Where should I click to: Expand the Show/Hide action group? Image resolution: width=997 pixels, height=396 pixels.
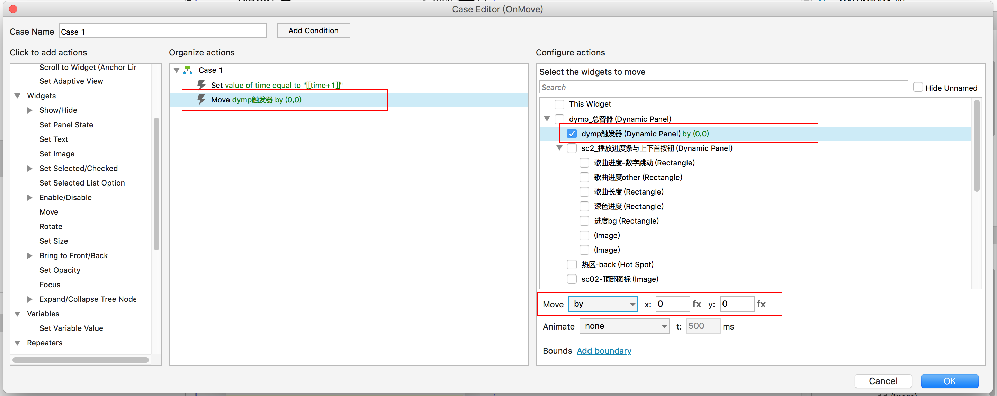pyautogui.click(x=30, y=110)
